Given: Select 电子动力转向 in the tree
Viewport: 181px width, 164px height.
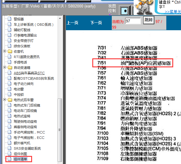Looking at the screenshot, I should tap(24, 84).
